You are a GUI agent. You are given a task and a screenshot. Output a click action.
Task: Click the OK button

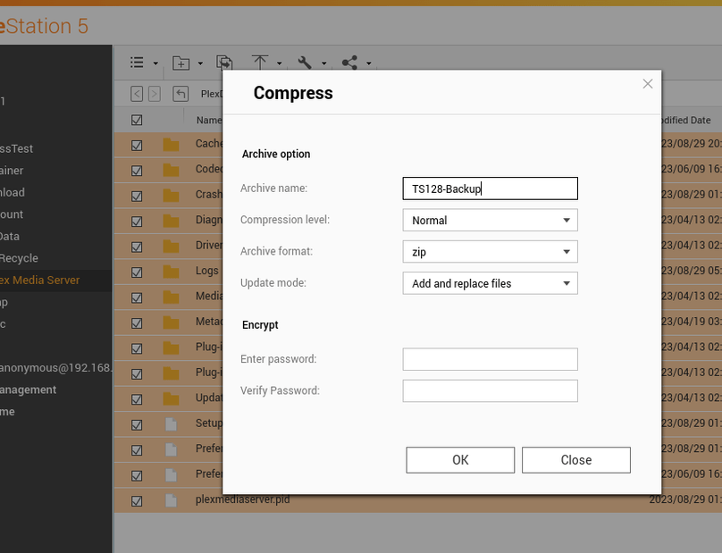[x=460, y=460]
